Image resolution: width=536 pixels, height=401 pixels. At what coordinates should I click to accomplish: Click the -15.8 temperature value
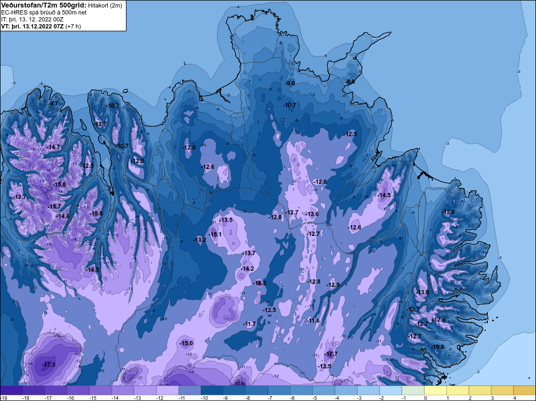(x=59, y=184)
